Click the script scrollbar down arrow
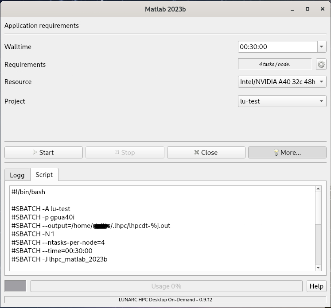Viewport: 331px width, 308px height. [x=318, y=268]
